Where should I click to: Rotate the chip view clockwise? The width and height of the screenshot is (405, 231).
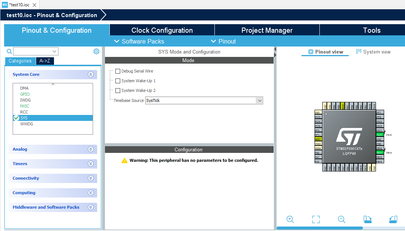(367, 219)
